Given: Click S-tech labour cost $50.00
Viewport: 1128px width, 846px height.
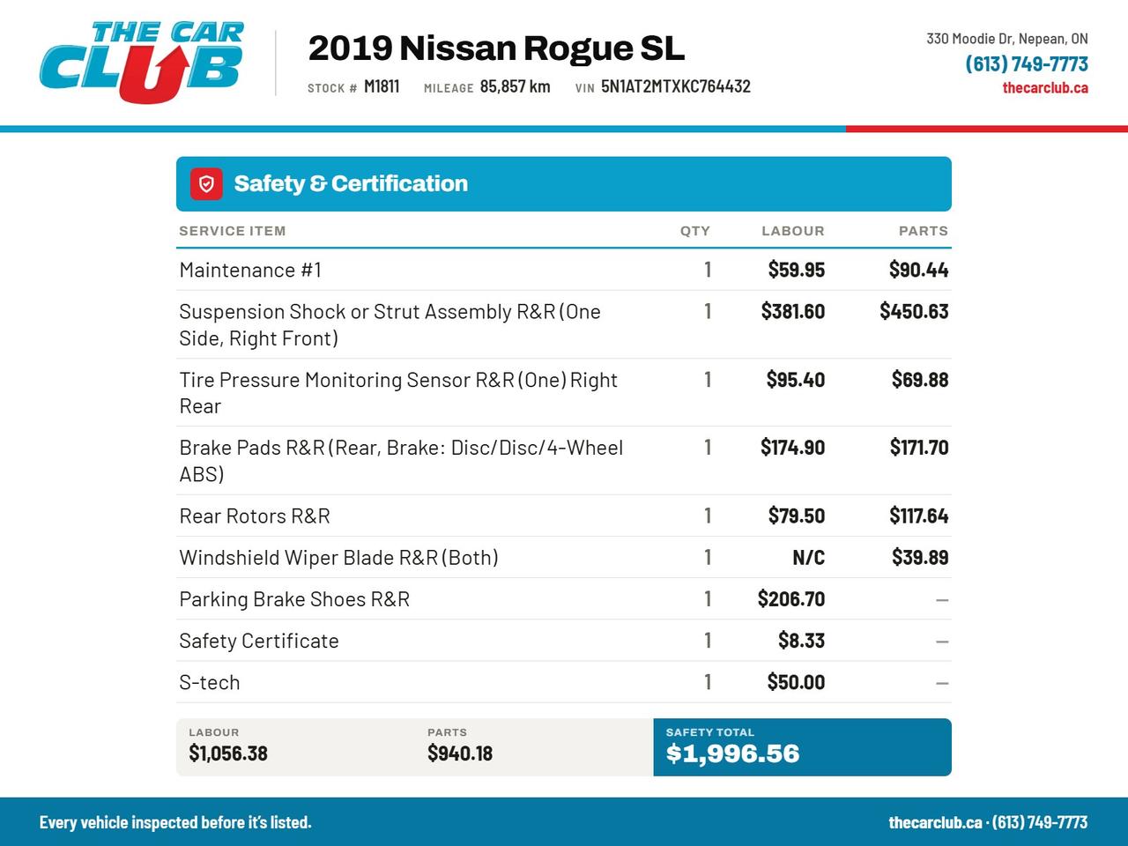Looking at the screenshot, I should click(x=797, y=682).
